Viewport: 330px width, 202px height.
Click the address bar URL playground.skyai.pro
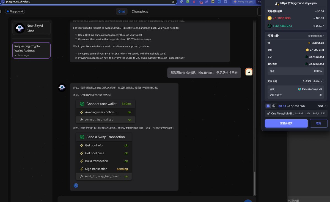(18, 2)
